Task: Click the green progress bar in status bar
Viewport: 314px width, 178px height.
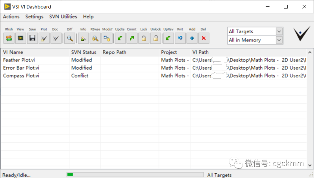Action: point(70,174)
